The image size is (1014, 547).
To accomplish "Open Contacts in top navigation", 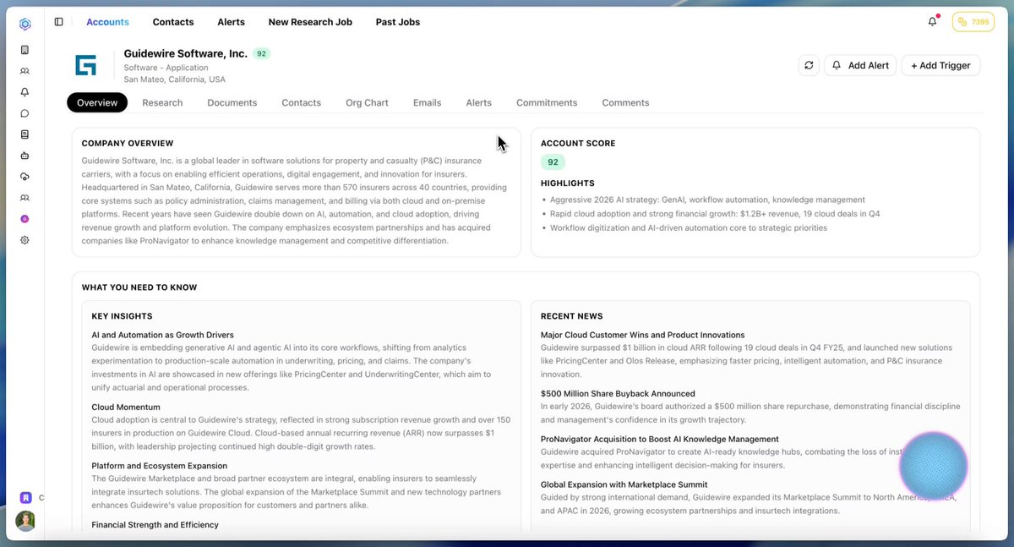I will coord(173,22).
